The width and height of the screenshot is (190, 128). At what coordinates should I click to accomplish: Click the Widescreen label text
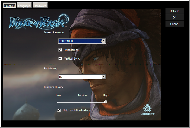click(x=71, y=50)
